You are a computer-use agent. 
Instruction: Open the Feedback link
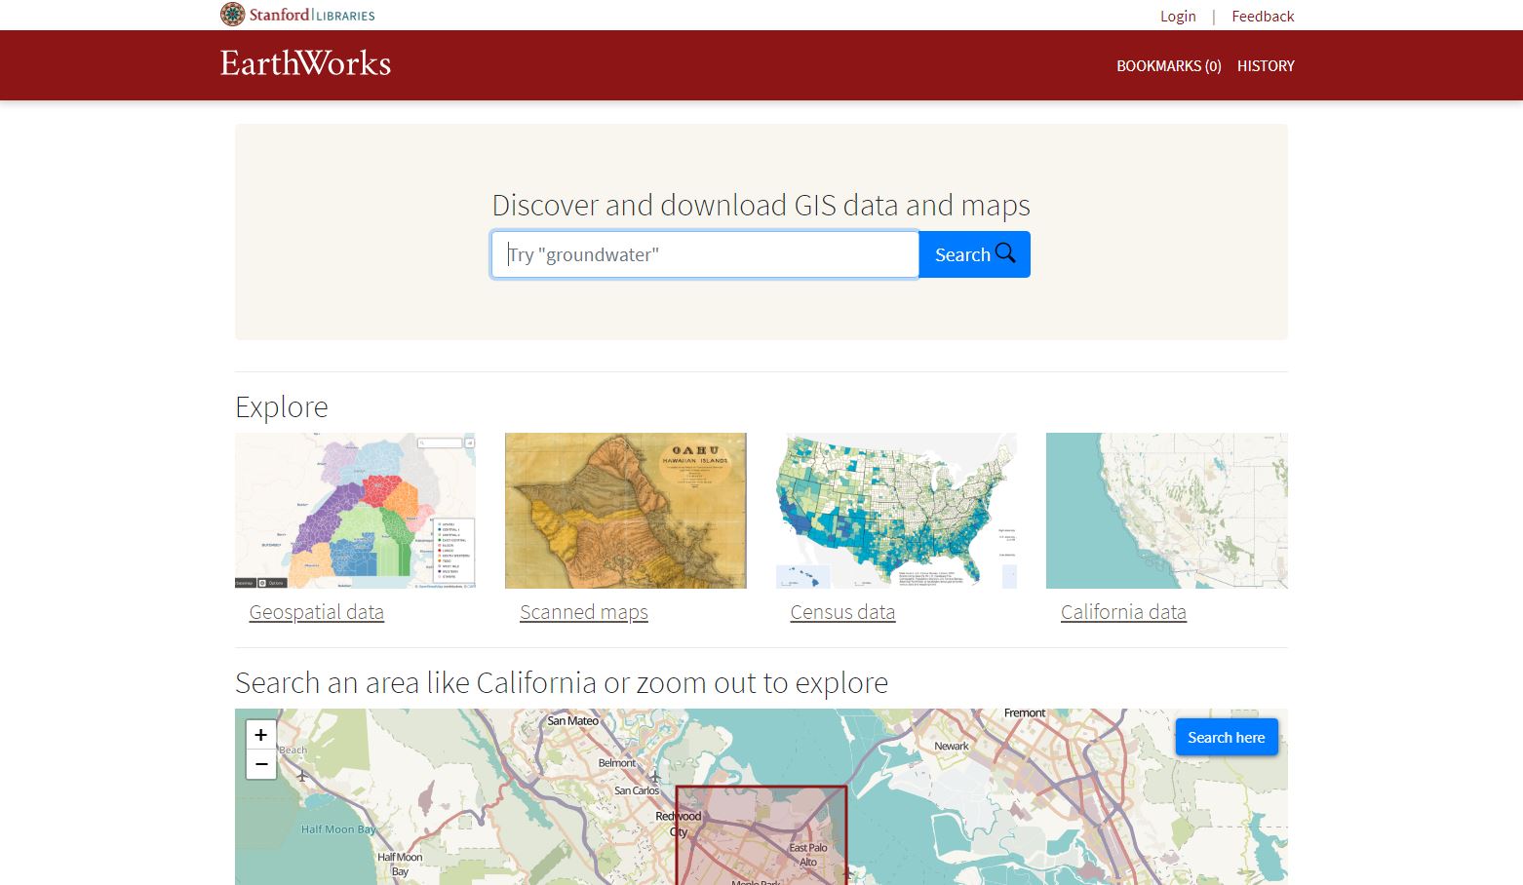(x=1263, y=16)
